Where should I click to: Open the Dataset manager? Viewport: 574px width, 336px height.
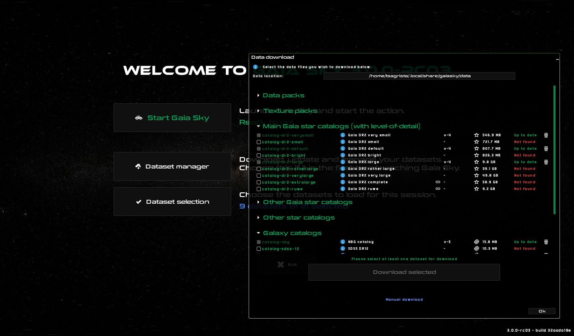point(172,166)
